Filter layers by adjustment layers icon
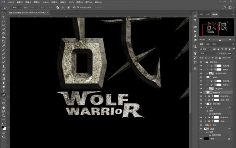This screenshot has width=236, height=148. (x=218, y=49)
